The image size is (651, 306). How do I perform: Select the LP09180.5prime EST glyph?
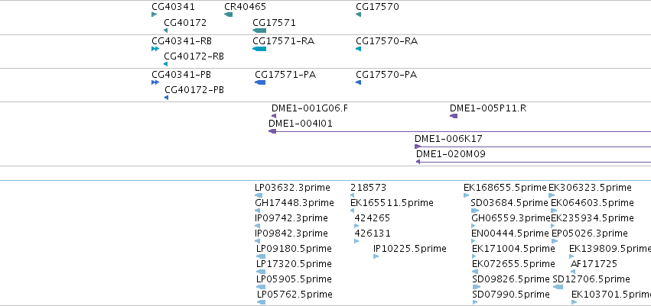[261, 256]
